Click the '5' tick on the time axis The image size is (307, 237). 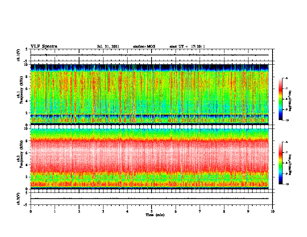pos(152,211)
